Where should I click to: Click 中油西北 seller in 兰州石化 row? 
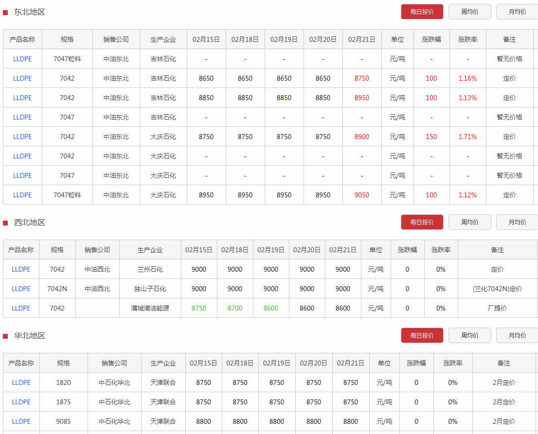click(x=97, y=269)
